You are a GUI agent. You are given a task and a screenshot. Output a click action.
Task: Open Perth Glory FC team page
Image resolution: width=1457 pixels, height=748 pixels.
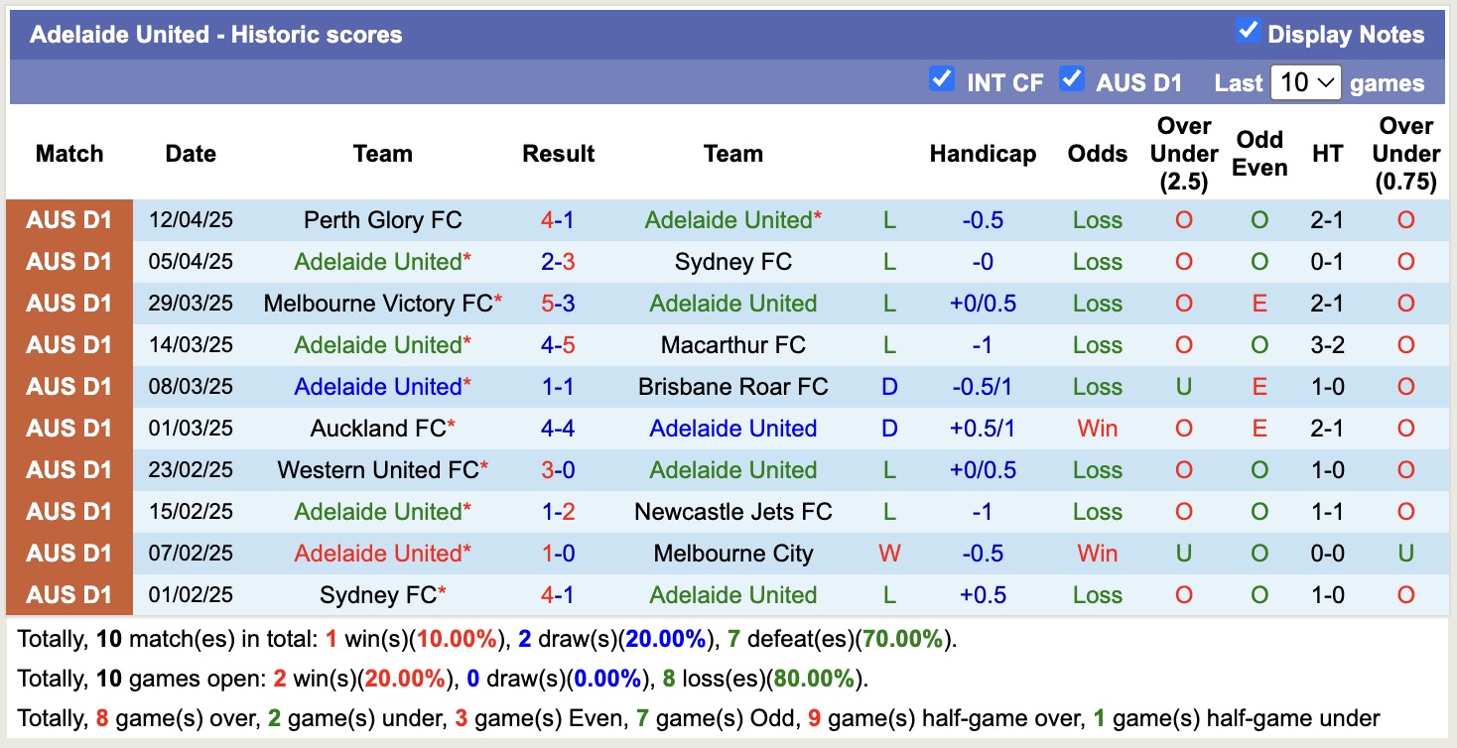[382, 220]
